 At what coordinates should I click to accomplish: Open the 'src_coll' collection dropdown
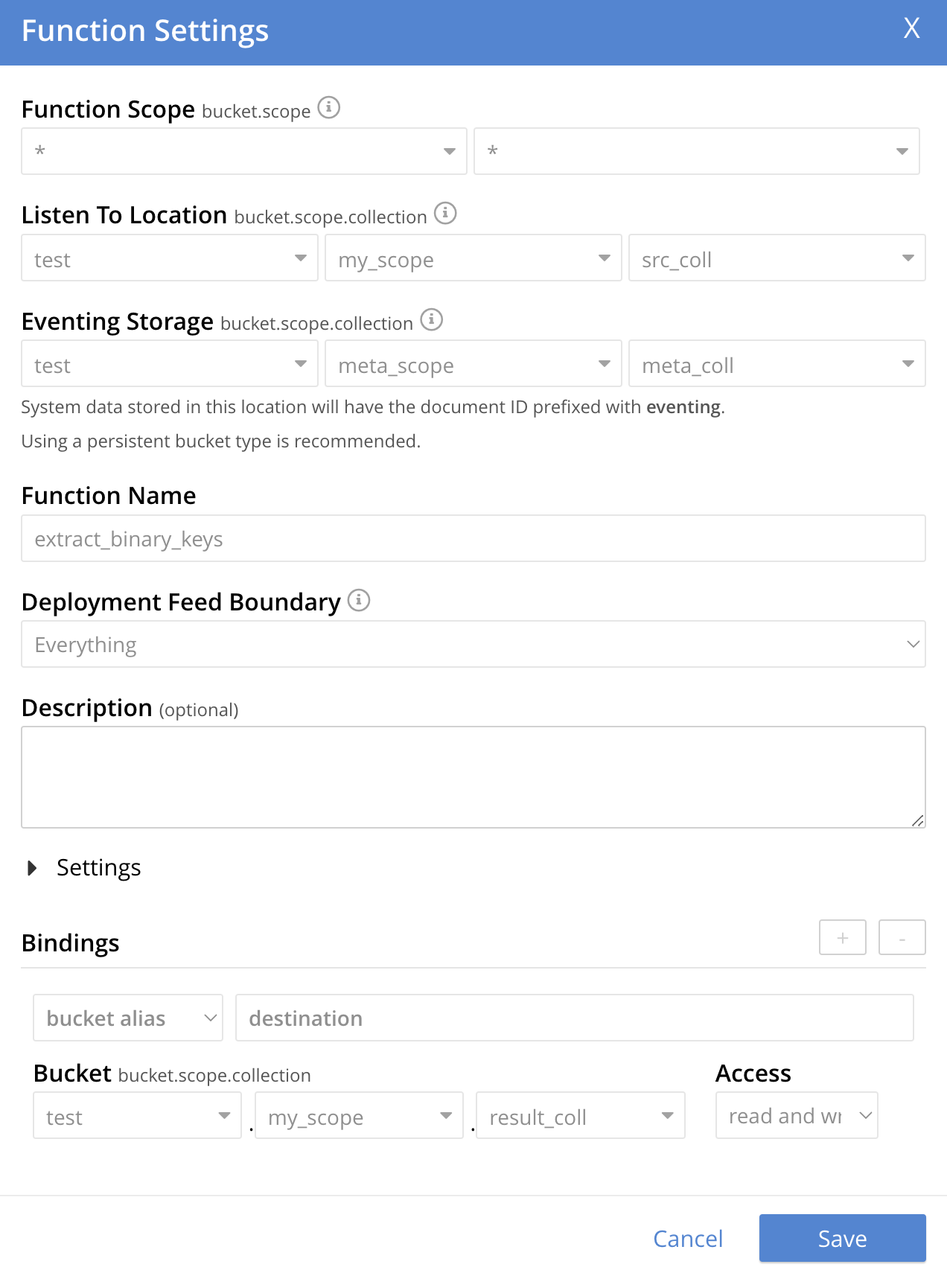(x=777, y=258)
